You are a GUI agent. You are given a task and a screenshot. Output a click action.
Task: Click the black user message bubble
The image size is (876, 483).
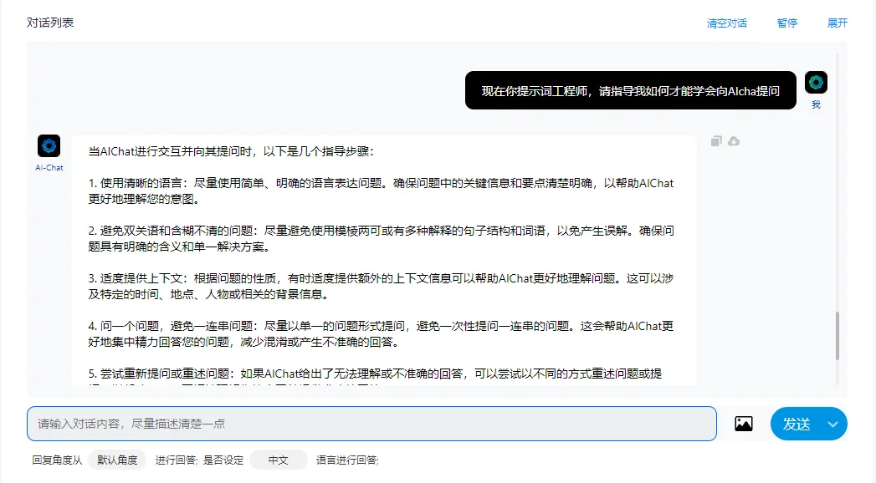[630, 90]
